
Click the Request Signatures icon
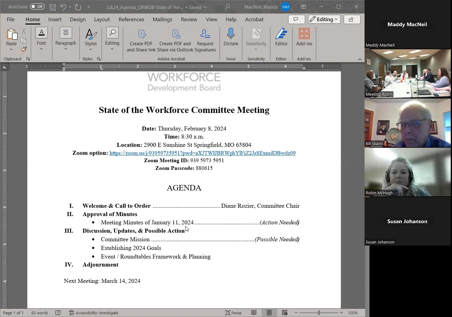[x=205, y=38]
